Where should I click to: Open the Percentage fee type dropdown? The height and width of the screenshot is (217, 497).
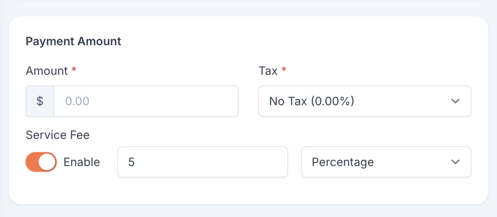[386, 162]
